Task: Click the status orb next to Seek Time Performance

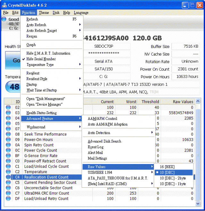Action: tap(8, 134)
